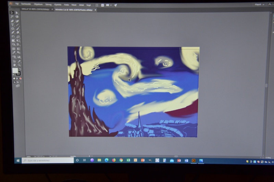Open the Súgó menu
The height and width of the screenshot is (182, 274).
(89, 5)
